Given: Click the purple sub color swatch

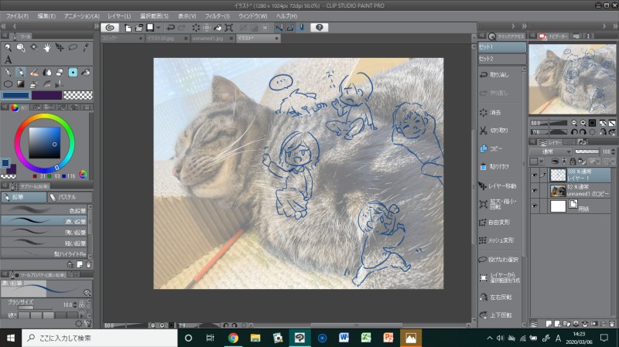Looking at the screenshot, I should (46, 95).
